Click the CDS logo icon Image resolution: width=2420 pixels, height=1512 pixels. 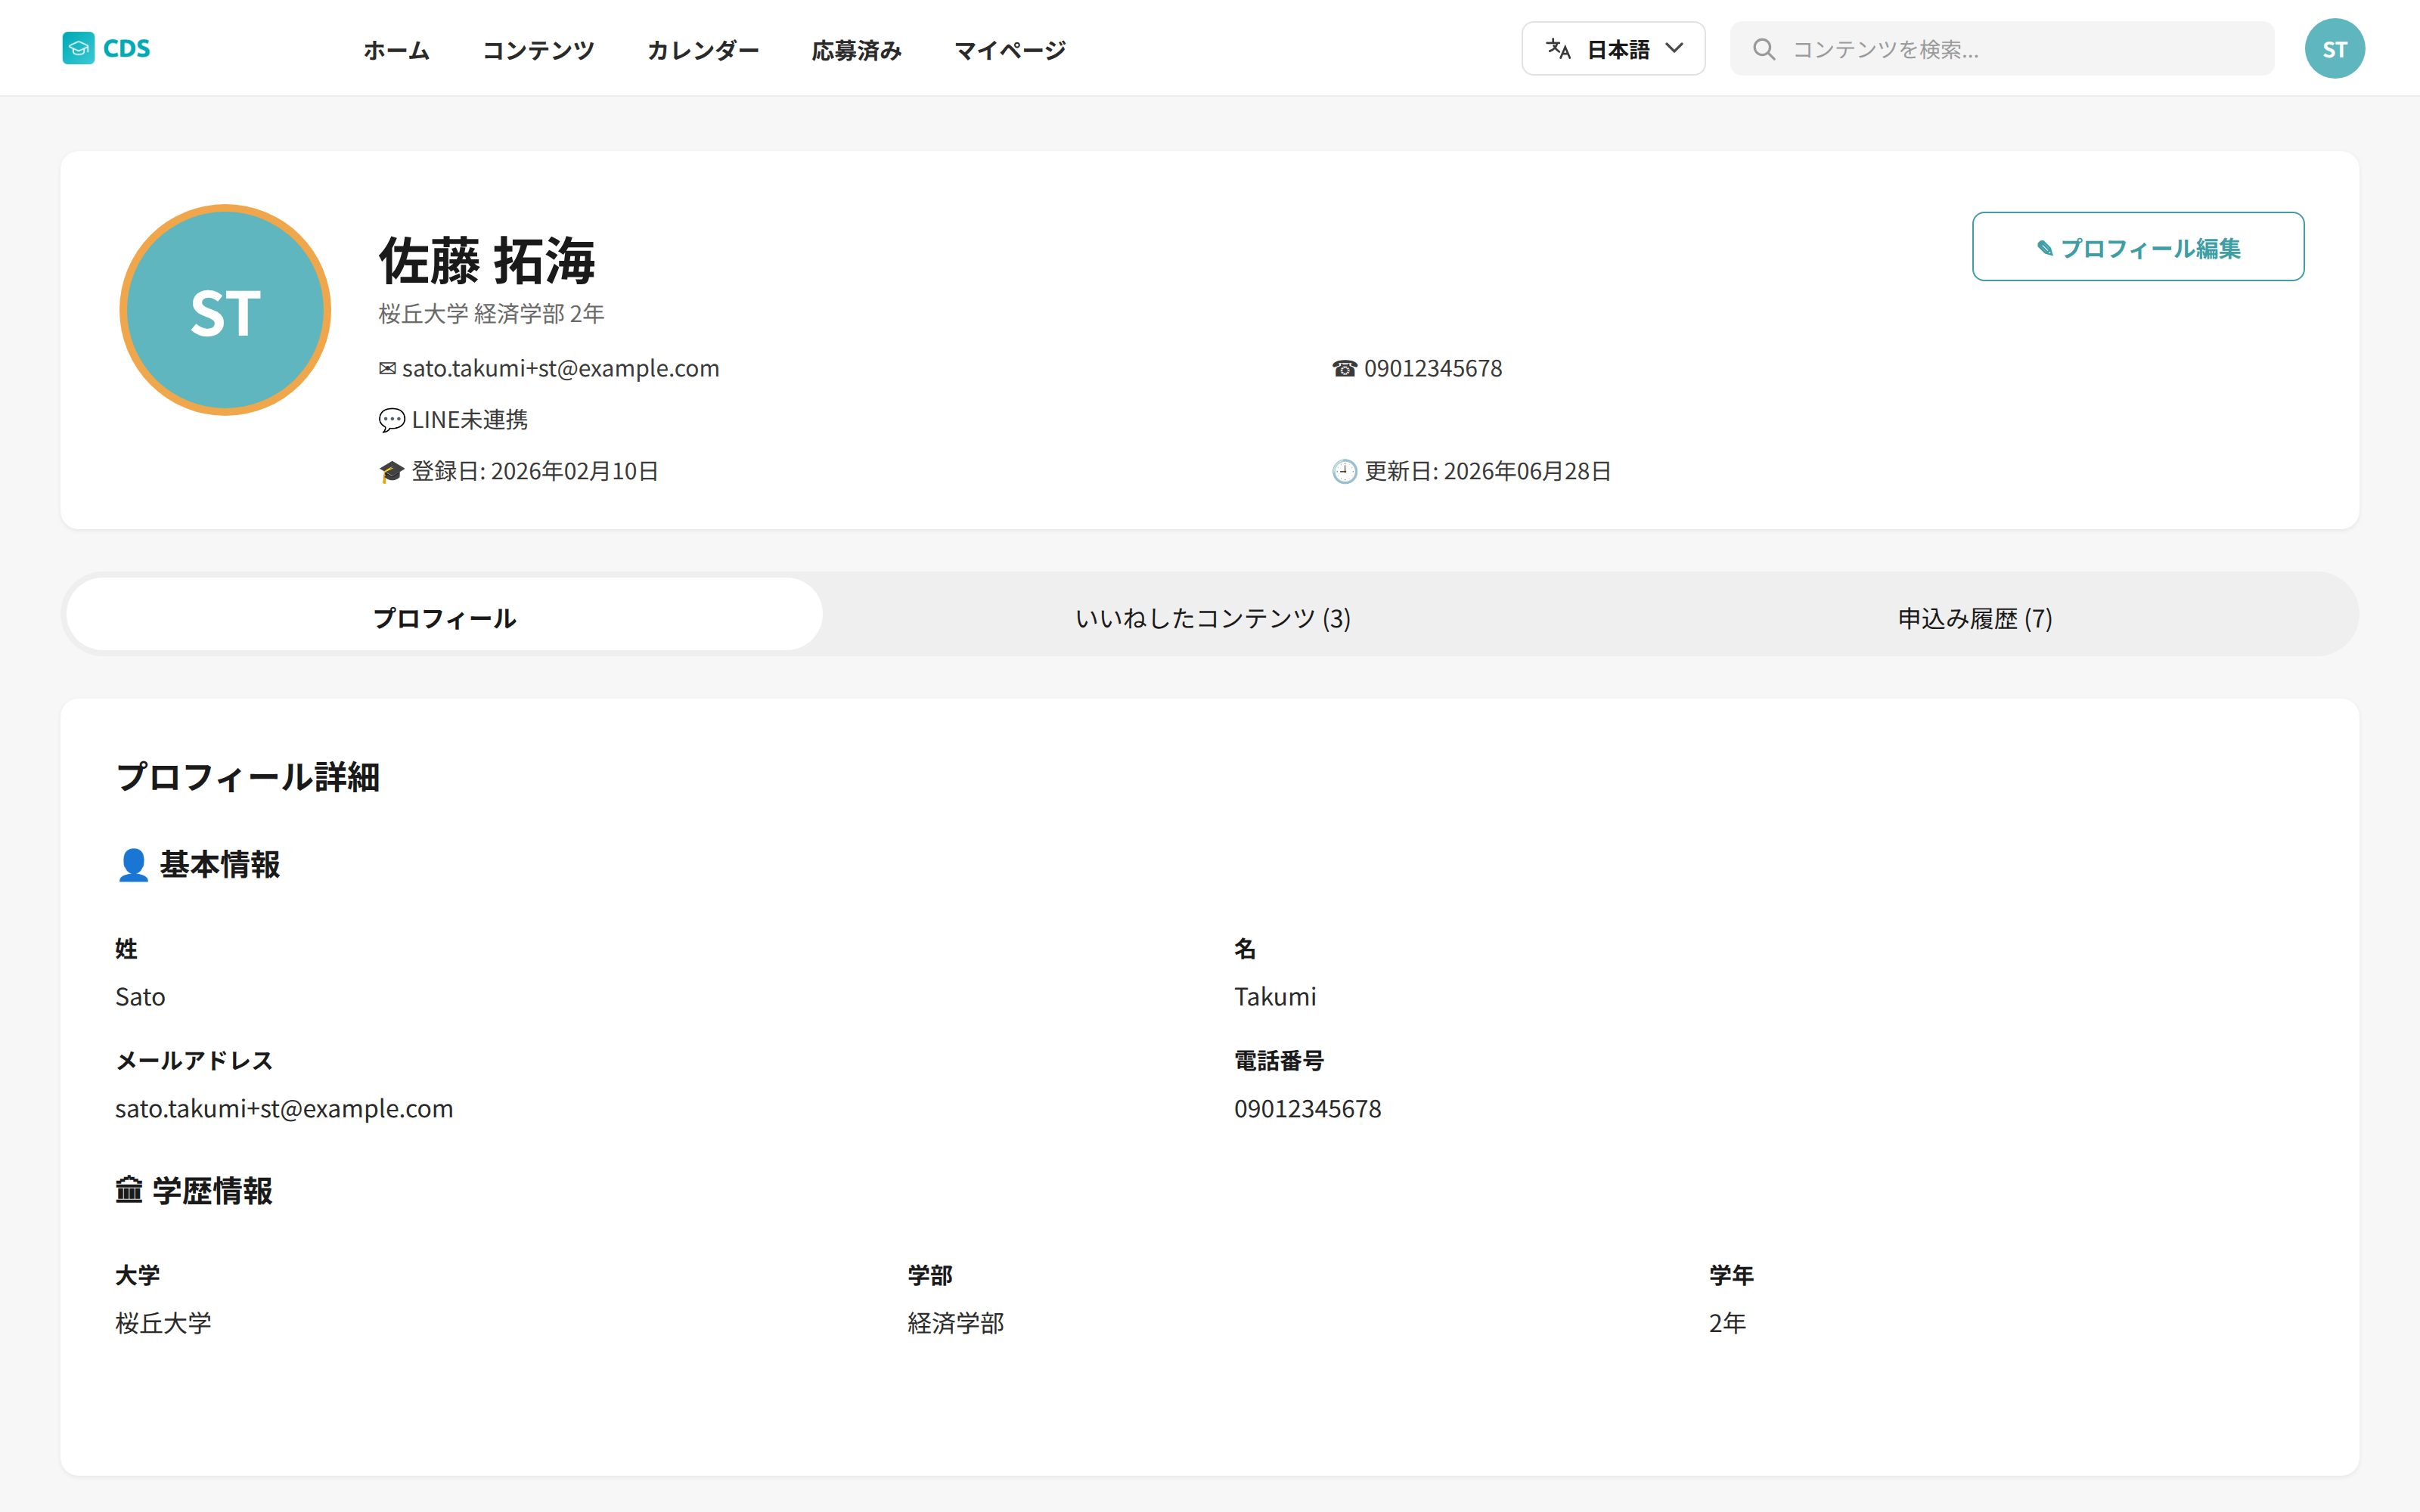click(x=78, y=48)
